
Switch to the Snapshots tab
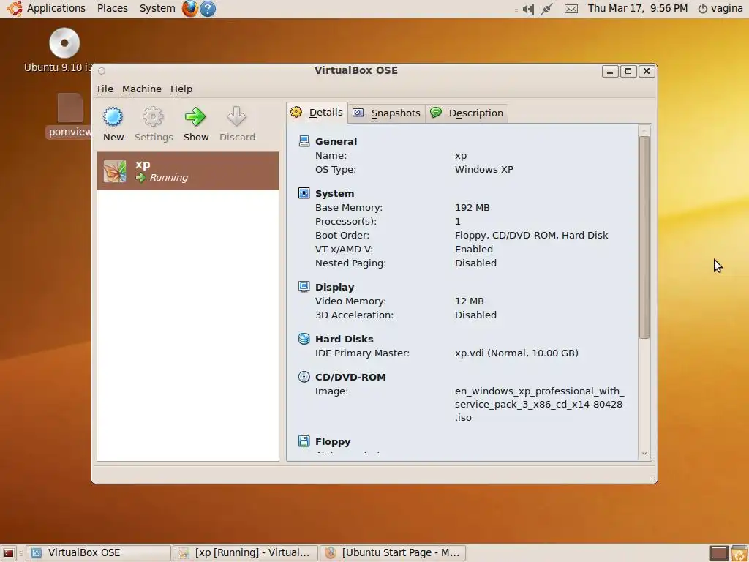[x=386, y=113]
